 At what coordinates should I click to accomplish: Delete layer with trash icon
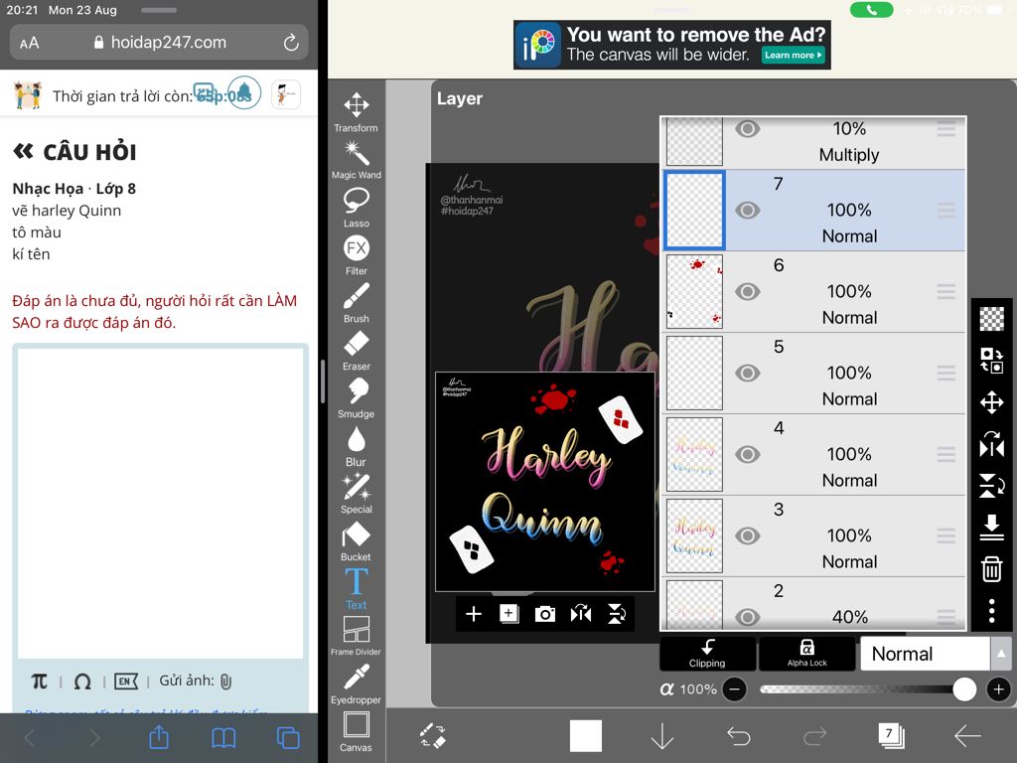point(992,569)
